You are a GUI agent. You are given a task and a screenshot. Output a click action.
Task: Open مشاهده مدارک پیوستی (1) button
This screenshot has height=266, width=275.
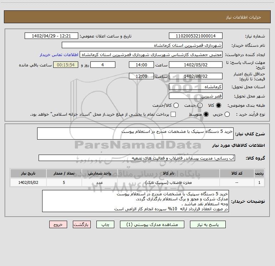coord(152,225)
